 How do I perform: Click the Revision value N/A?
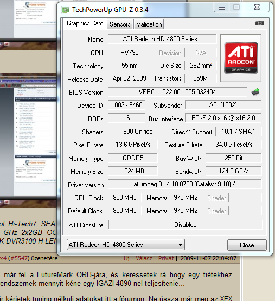pos(201,53)
